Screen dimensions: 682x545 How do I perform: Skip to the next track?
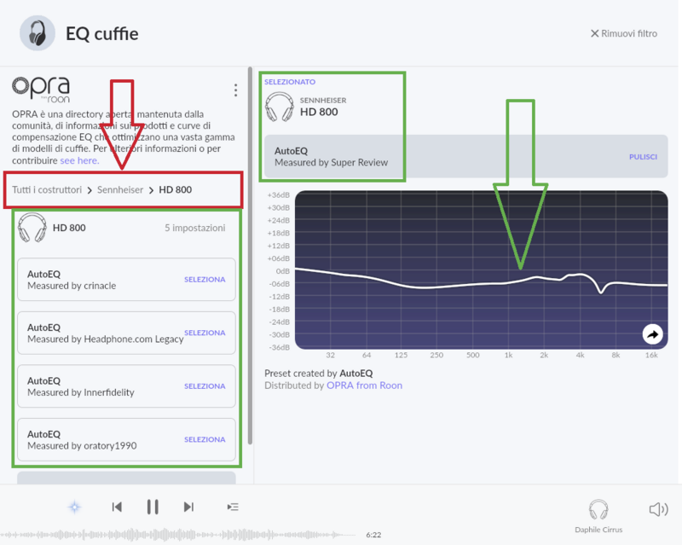coord(188,507)
